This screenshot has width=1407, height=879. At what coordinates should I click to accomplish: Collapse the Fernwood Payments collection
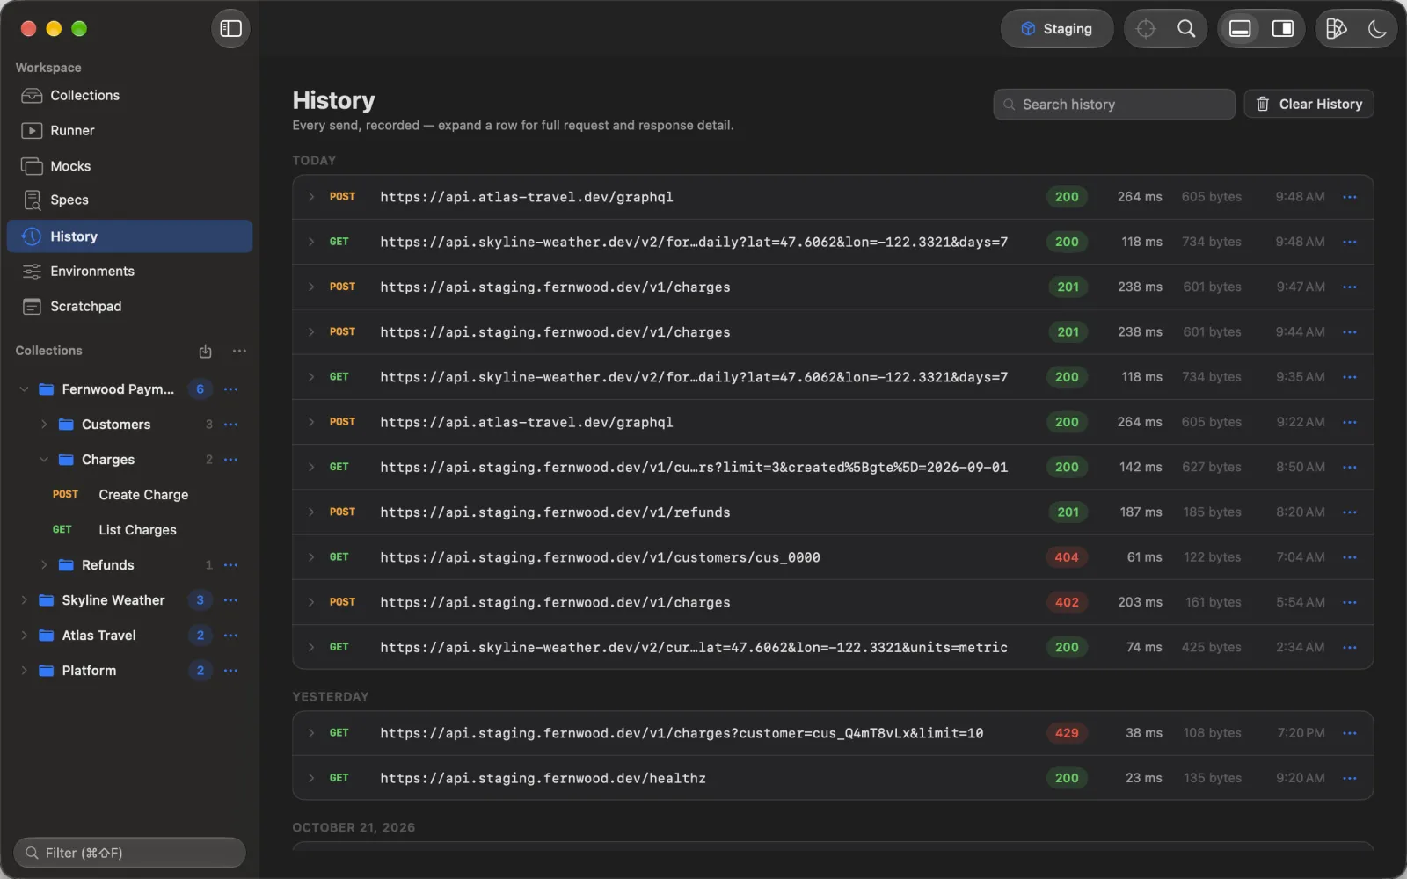click(24, 389)
